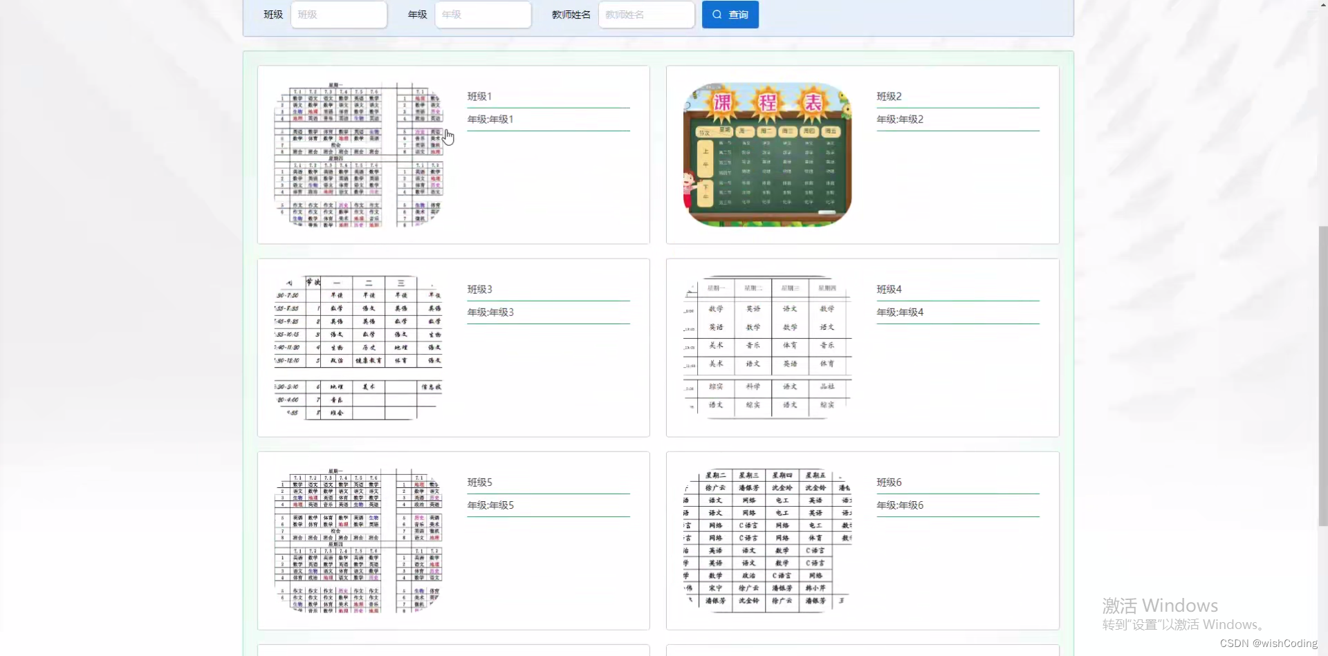Click the magnifier icon inside the 查询 button
Screen dimensions: 1328x656
(716, 14)
